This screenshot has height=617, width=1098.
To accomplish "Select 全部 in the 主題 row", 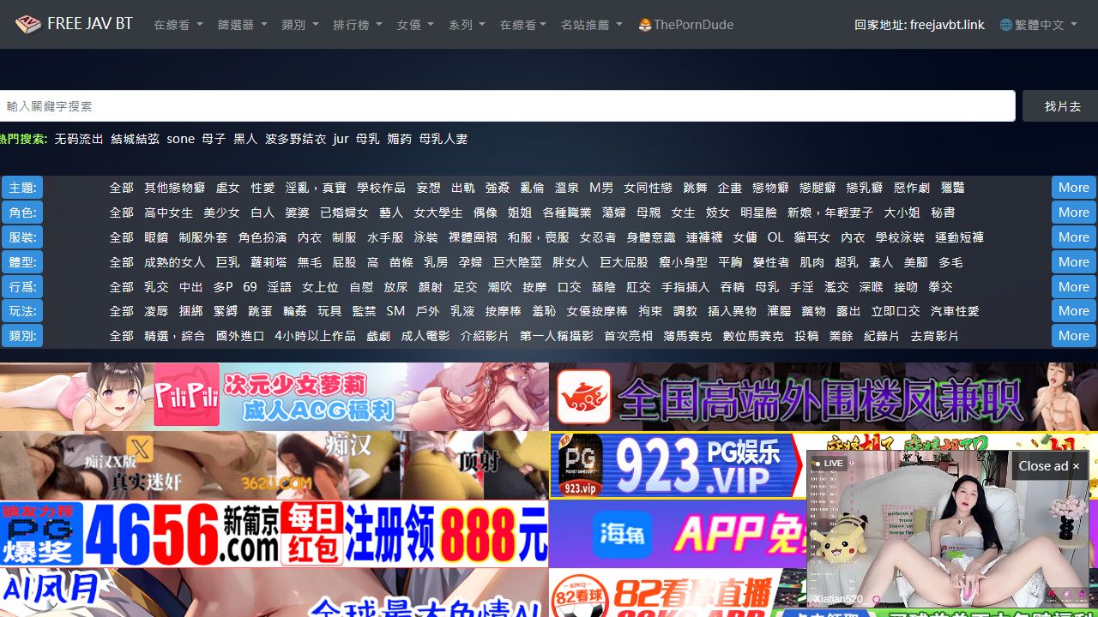I will [122, 188].
